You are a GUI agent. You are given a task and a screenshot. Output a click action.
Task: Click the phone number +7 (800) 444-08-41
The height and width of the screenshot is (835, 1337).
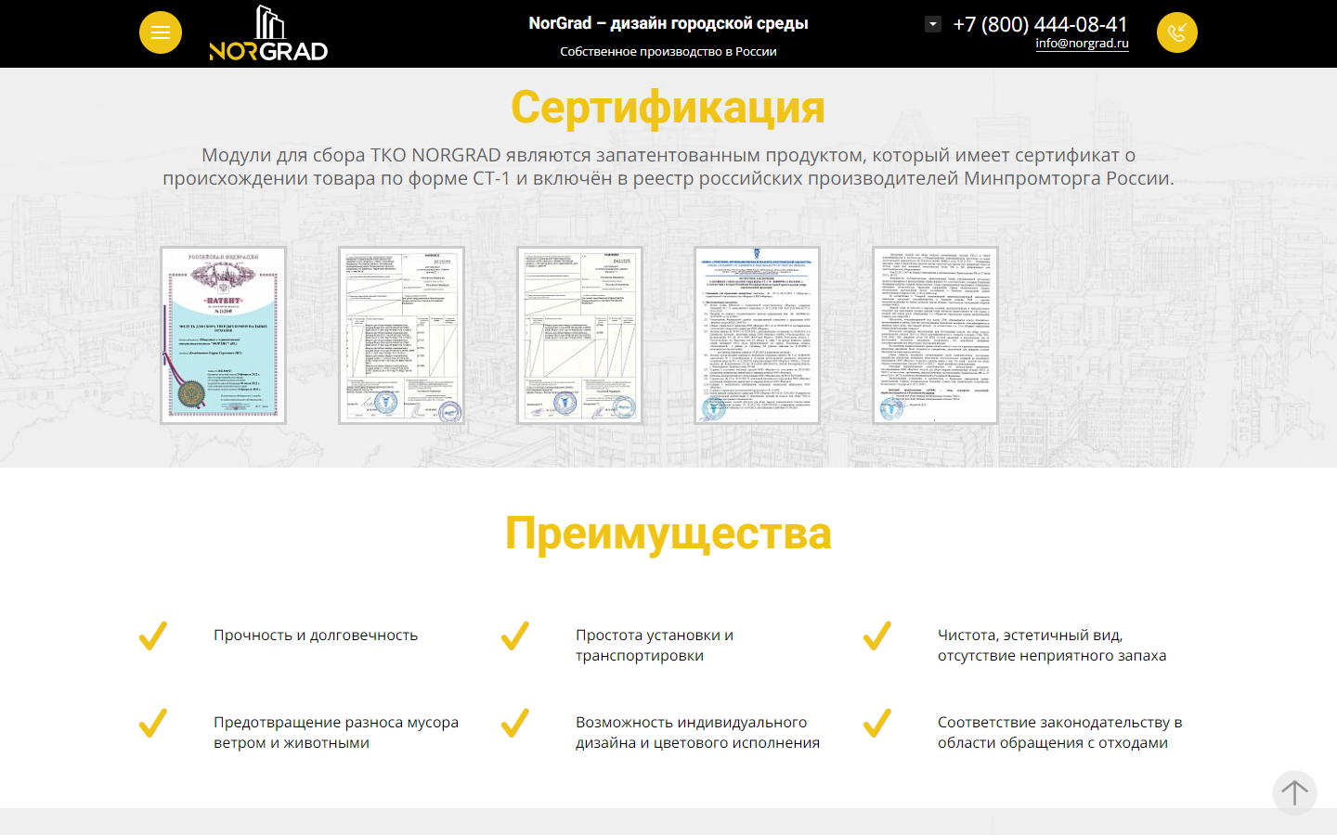pos(1040,24)
